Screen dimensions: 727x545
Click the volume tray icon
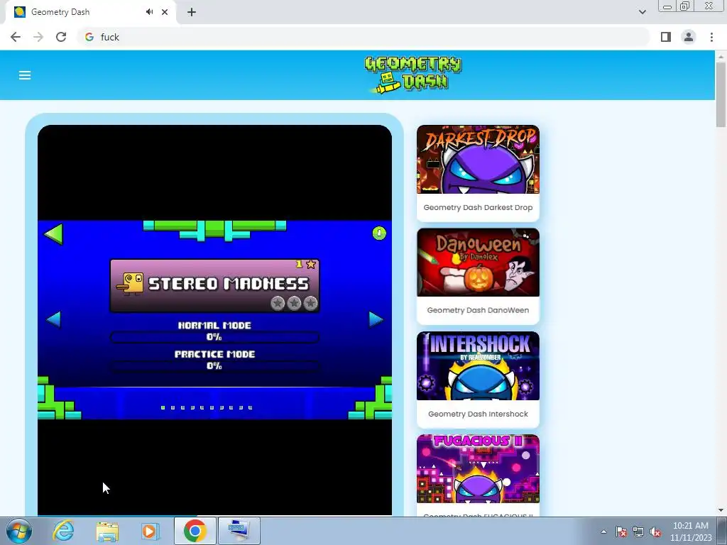(x=655, y=532)
